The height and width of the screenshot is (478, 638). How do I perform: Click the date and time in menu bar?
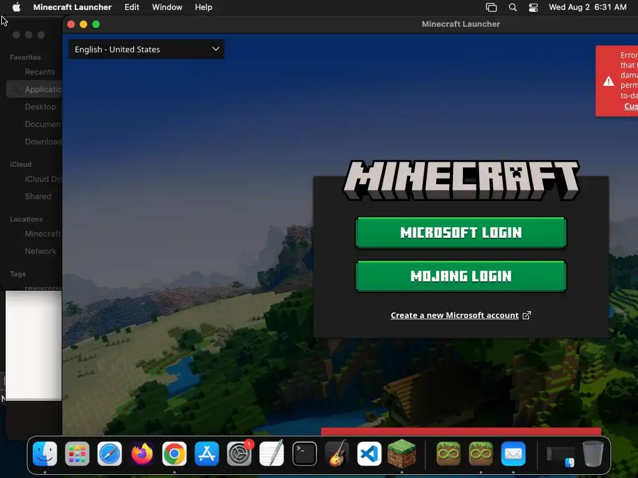tap(587, 7)
